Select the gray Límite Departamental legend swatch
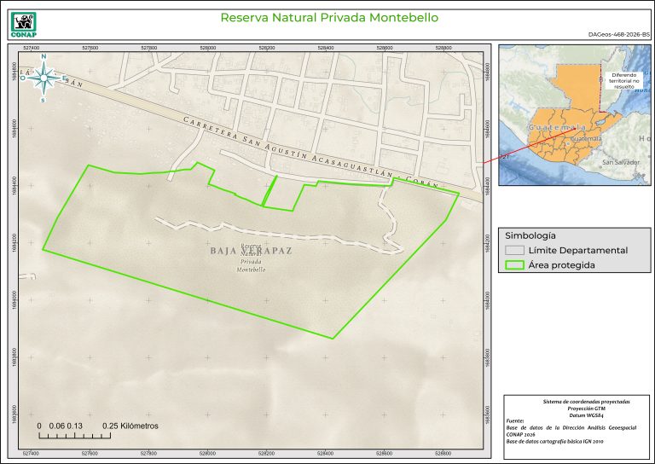 513,251
